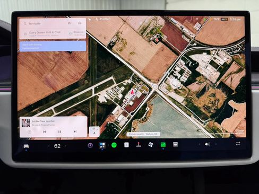Decrease temperature with left arrow by 62

pos(49,146)
